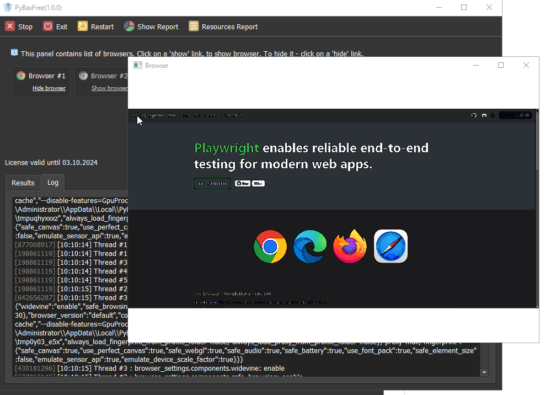
Task: Click the Search box in the Playwright navbar
Action: tap(515, 115)
